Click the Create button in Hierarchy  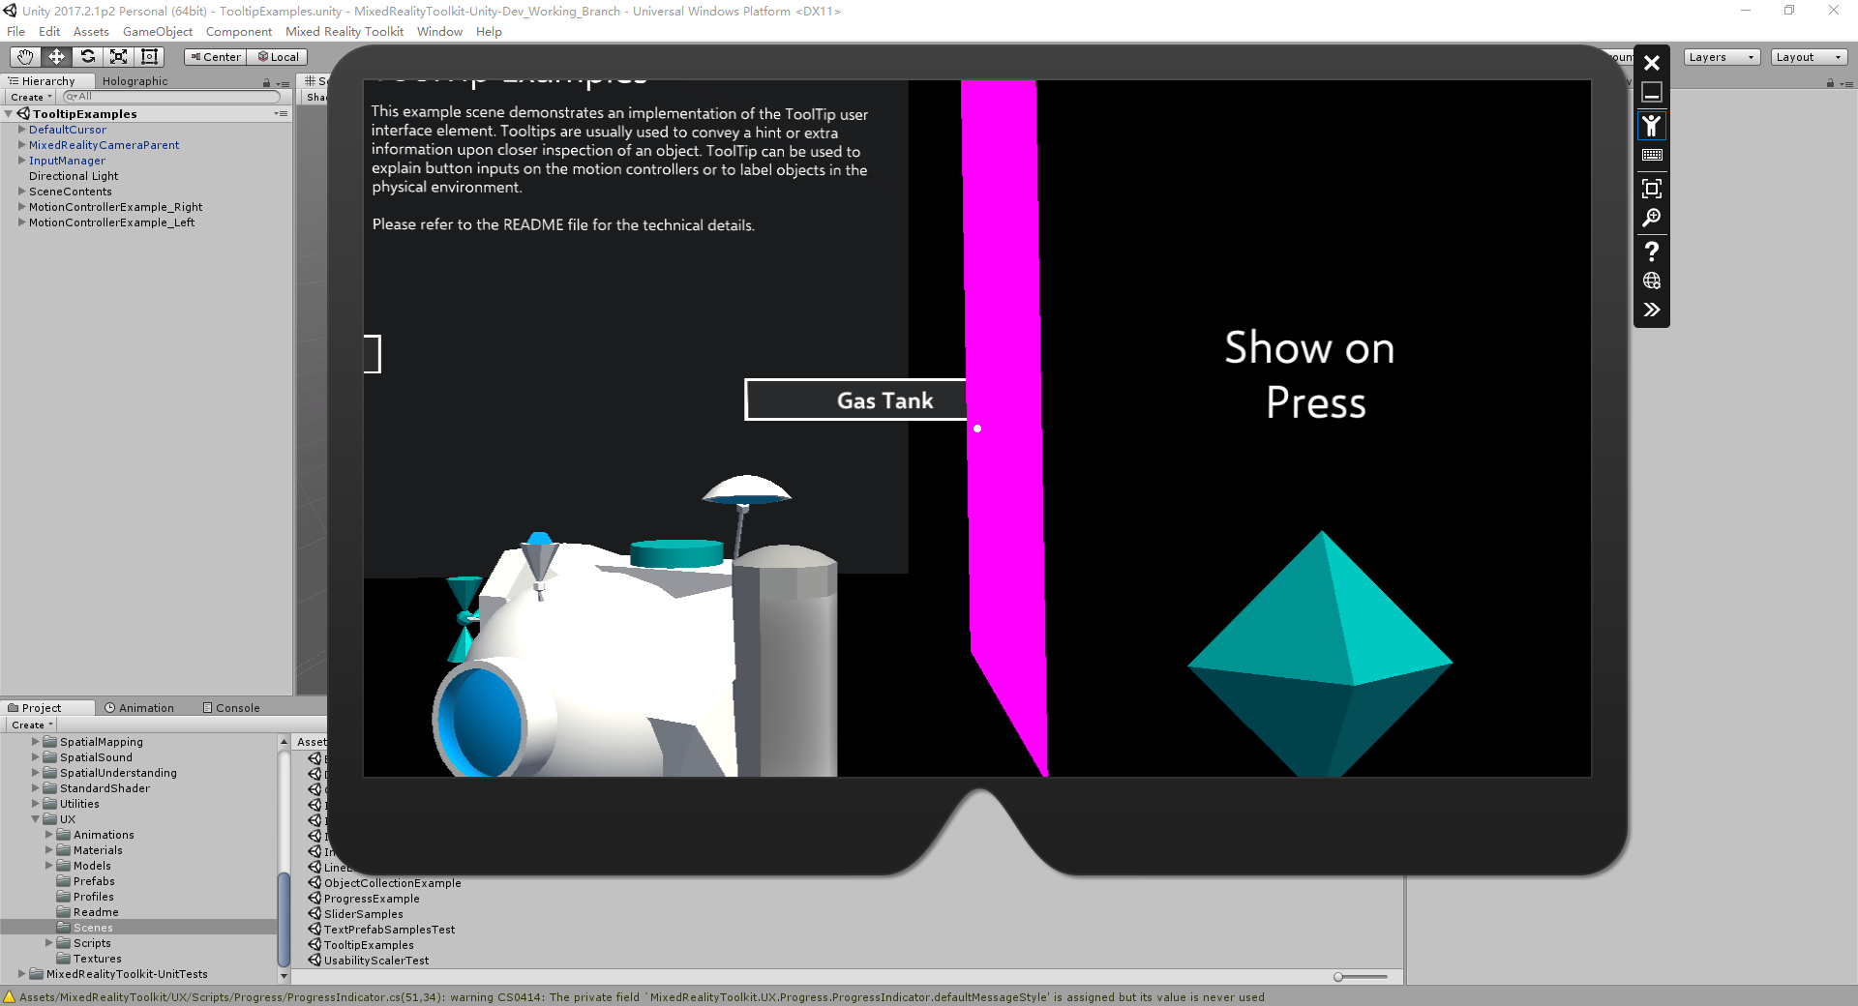(28, 97)
